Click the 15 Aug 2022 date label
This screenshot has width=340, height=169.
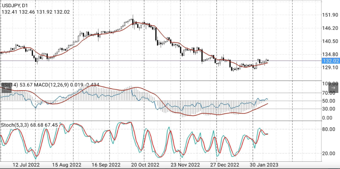[x=67, y=165]
